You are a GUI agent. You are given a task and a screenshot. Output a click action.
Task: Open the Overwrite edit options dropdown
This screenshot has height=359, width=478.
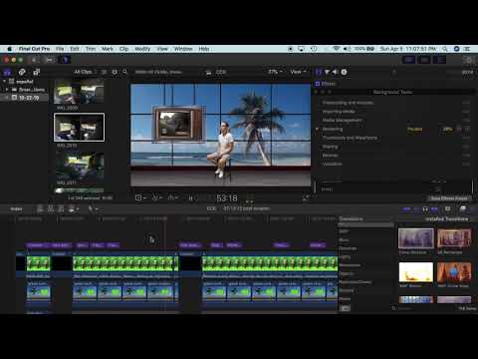pyautogui.click(x=73, y=208)
